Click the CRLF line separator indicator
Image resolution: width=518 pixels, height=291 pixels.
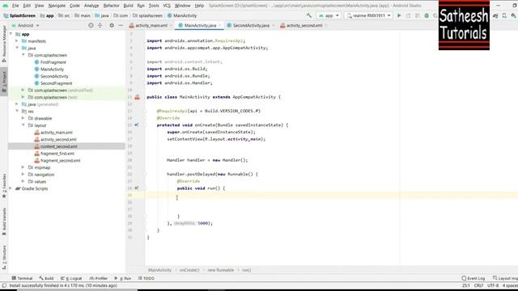point(478,285)
